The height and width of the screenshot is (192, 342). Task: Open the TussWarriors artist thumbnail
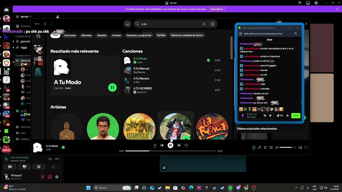tap(139, 126)
